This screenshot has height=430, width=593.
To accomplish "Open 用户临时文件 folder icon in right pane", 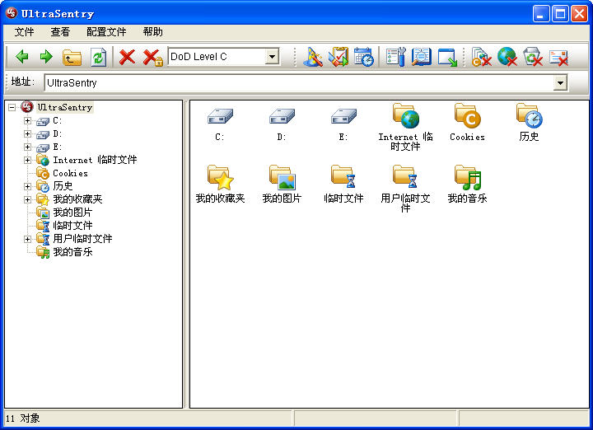I will tap(405, 176).
